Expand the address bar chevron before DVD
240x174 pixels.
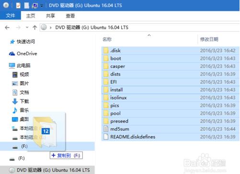coord(51,28)
